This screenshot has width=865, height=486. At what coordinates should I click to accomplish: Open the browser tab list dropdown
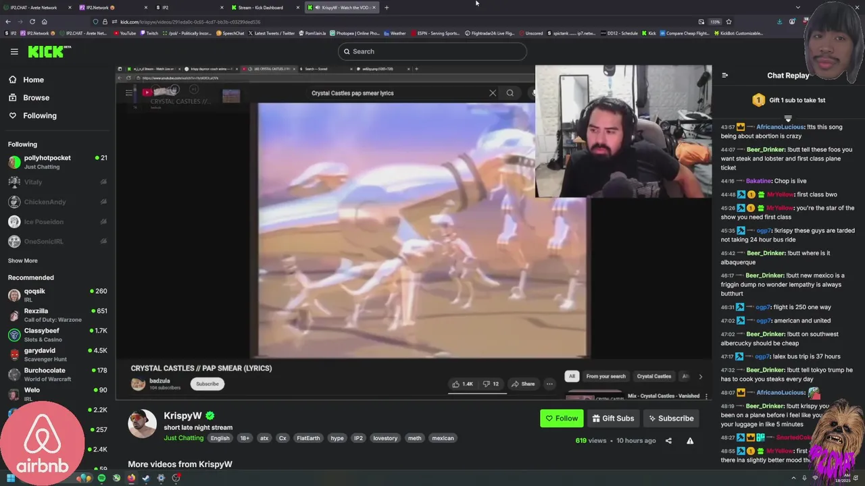click(798, 7)
